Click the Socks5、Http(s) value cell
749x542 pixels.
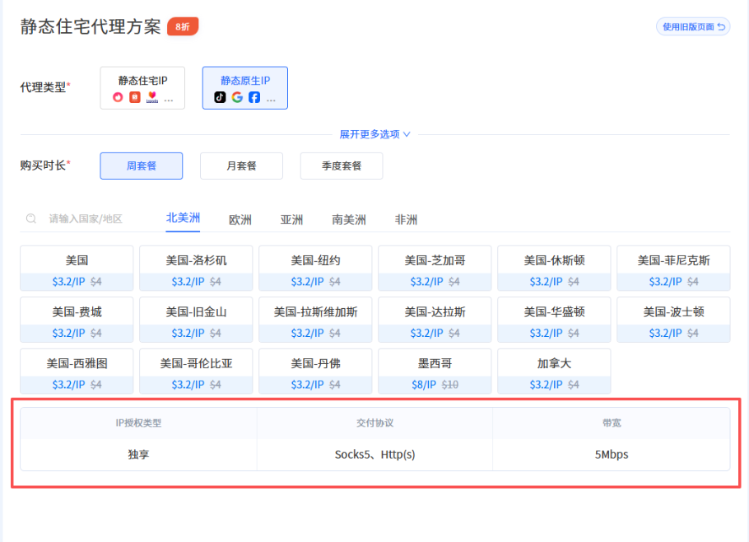(x=375, y=455)
